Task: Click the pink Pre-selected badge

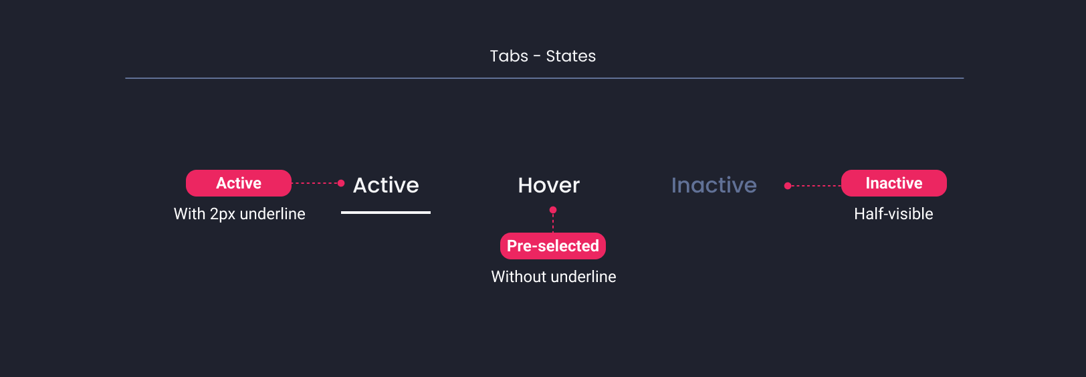Action: (553, 246)
